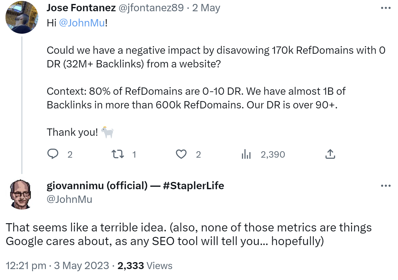Click the @JohnMu handle under giovannimu
The width and height of the screenshot is (398, 280).
pyautogui.click(x=70, y=199)
